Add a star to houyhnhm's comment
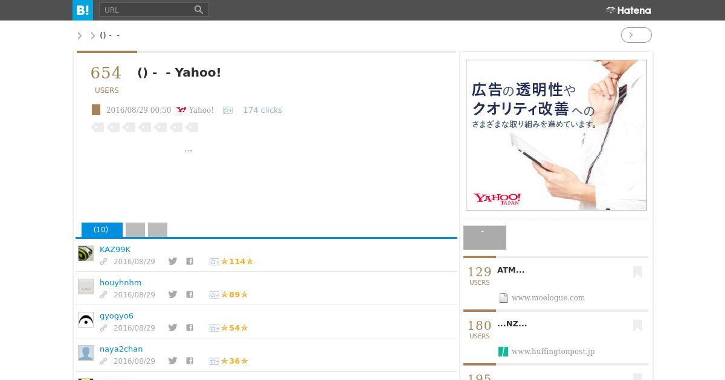This screenshot has height=380, width=725. pyautogui.click(x=214, y=295)
